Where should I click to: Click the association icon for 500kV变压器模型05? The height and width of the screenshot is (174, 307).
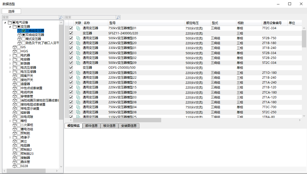pyautogui.click(x=78, y=38)
